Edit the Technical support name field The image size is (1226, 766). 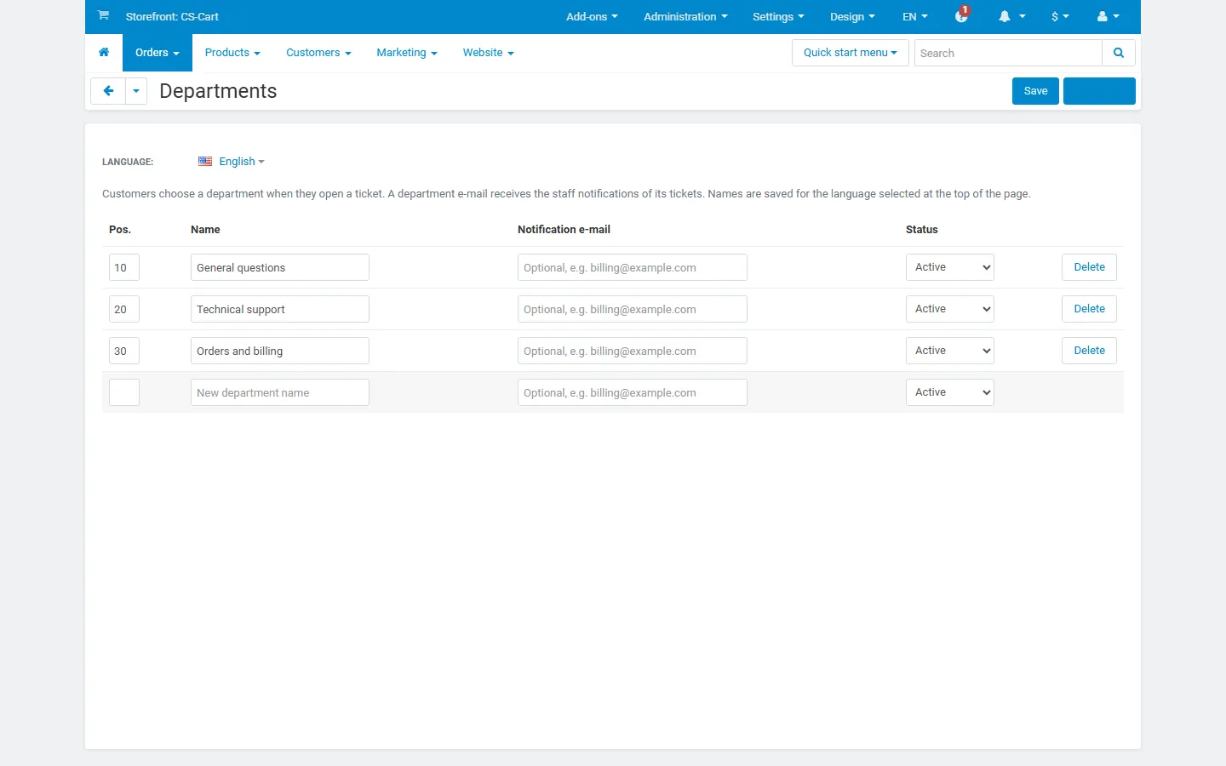280,309
